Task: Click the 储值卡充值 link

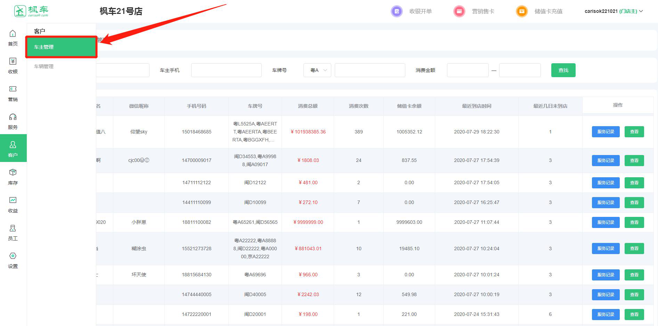Action: point(549,11)
